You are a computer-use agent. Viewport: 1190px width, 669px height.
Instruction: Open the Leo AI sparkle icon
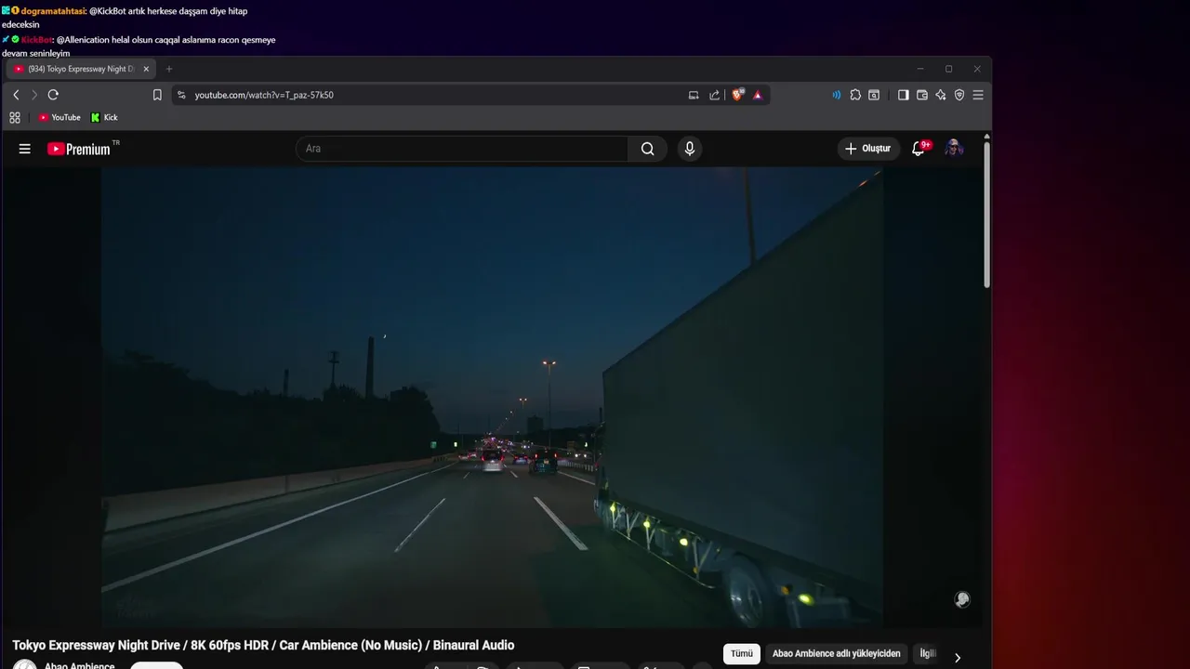point(941,95)
